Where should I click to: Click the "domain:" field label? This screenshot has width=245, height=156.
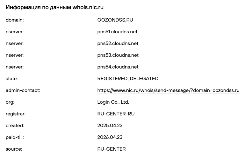point(15,20)
